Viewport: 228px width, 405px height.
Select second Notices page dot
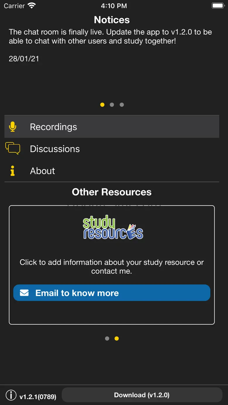112,105
